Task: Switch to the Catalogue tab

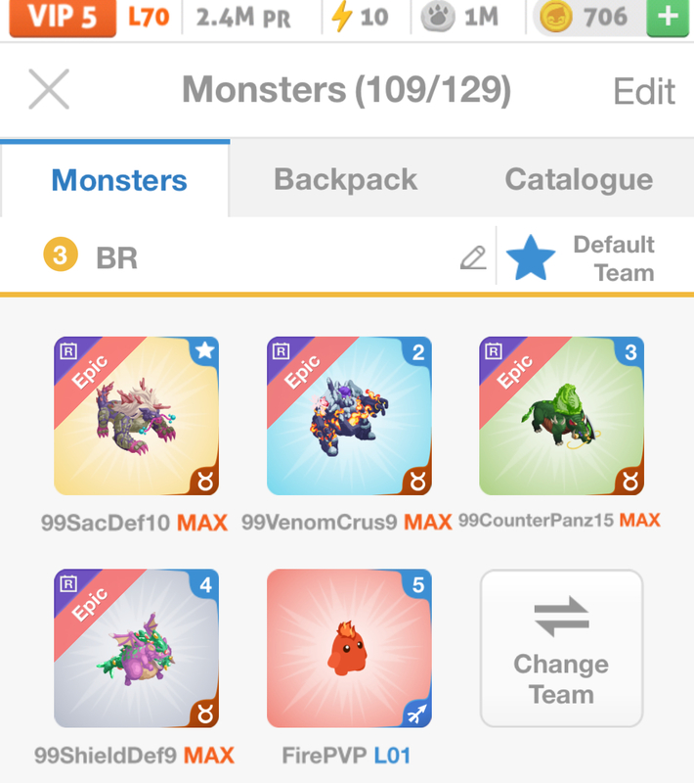Action: coord(579,180)
